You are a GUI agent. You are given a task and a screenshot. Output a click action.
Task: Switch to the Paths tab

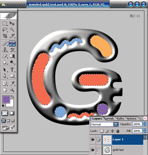120,118
